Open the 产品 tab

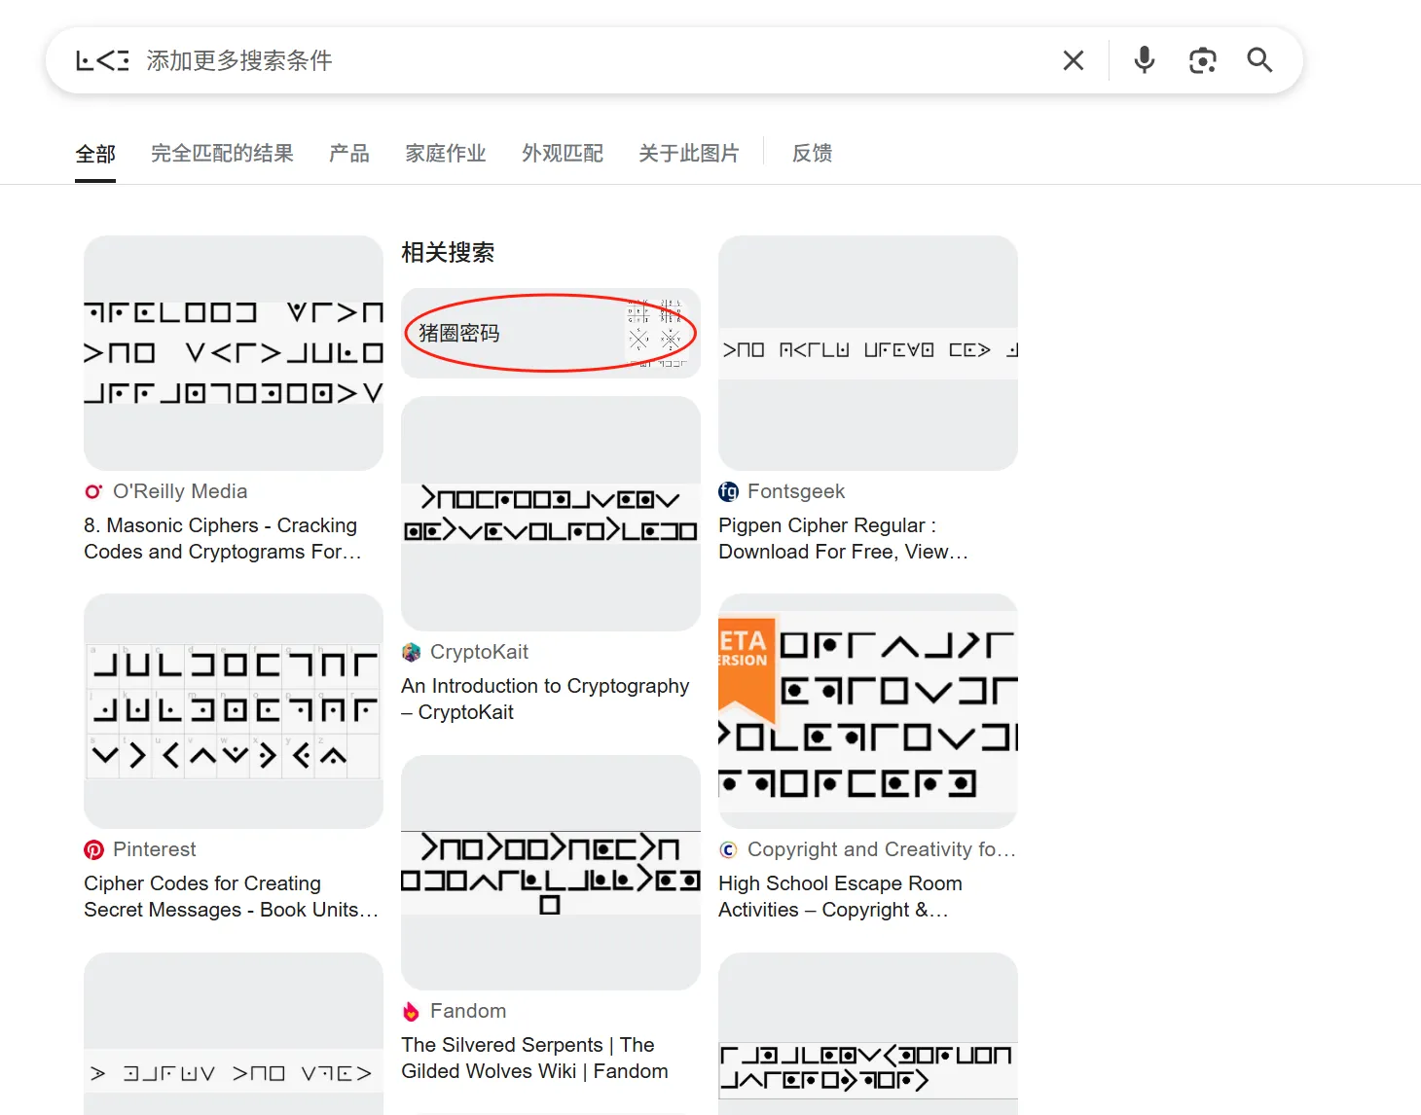tap(348, 154)
